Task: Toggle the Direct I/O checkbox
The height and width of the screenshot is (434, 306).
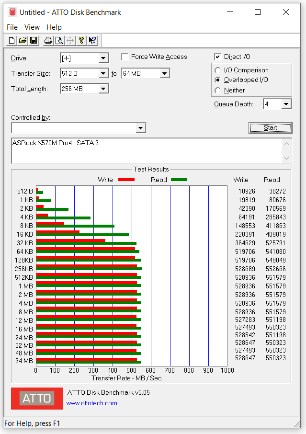Action: pyautogui.click(x=217, y=57)
